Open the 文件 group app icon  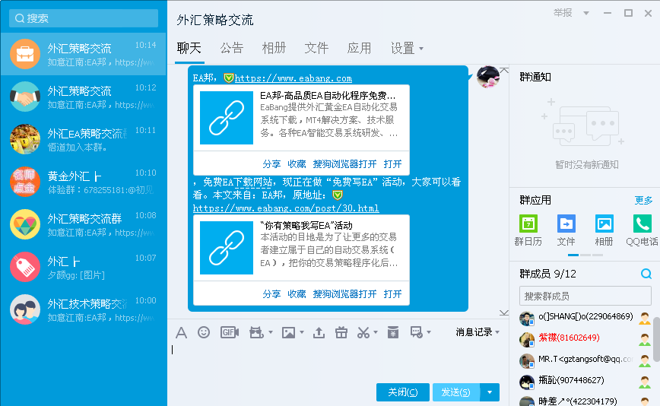tap(566, 224)
